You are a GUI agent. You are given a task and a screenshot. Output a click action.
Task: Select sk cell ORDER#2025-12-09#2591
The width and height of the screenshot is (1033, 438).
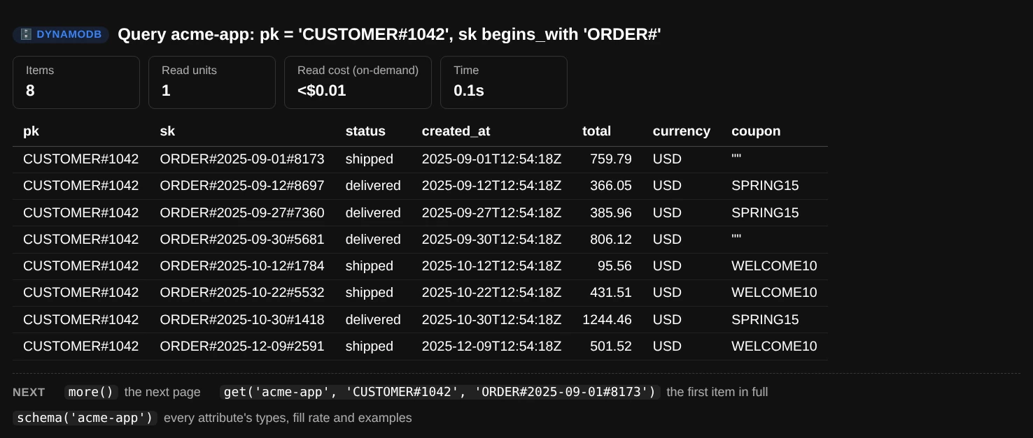tap(242, 346)
